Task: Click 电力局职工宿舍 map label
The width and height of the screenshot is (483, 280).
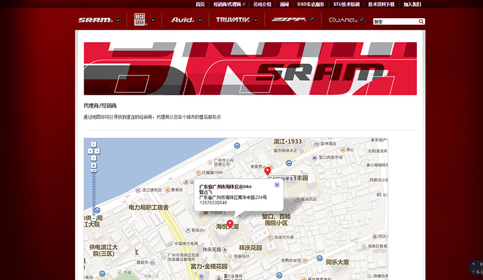Action: click(x=149, y=207)
